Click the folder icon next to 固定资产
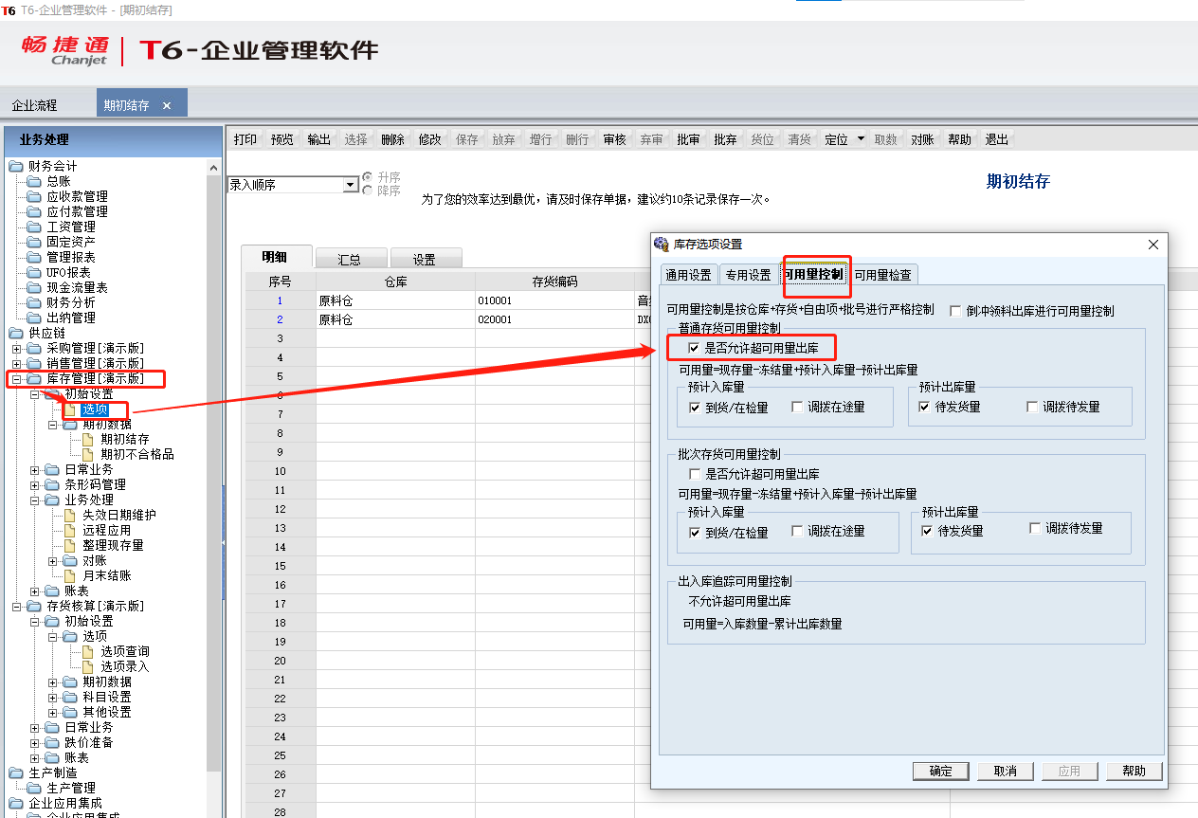The width and height of the screenshot is (1198, 818). pos(34,242)
